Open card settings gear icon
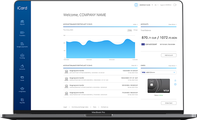The width and height of the screenshot is (197, 120). point(175,84)
